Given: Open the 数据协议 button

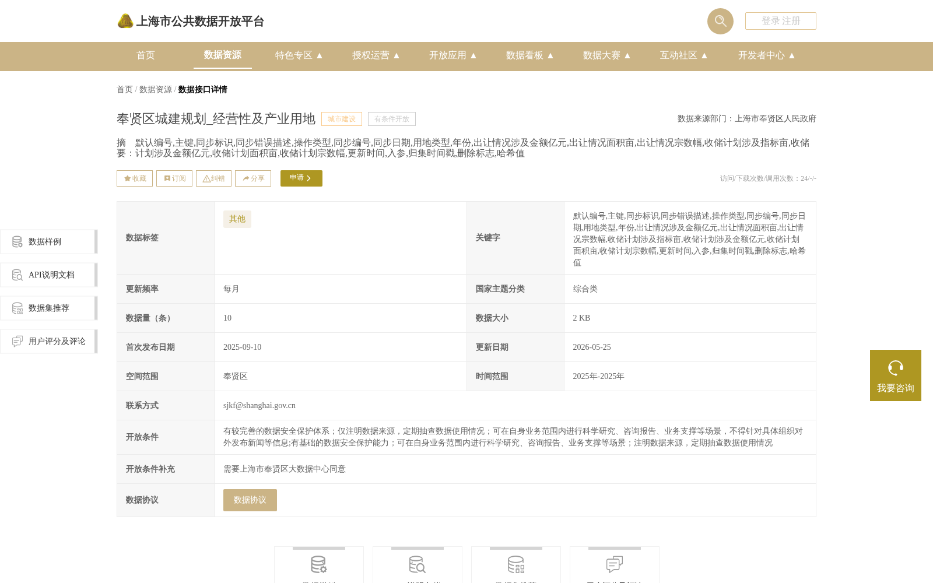Looking at the screenshot, I should pos(250,500).
